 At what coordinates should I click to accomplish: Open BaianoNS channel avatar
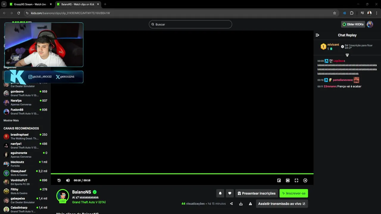click(x=63, y=196)
